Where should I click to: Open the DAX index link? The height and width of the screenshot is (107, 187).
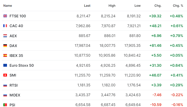pyautogui.click(x=13, y=46)
